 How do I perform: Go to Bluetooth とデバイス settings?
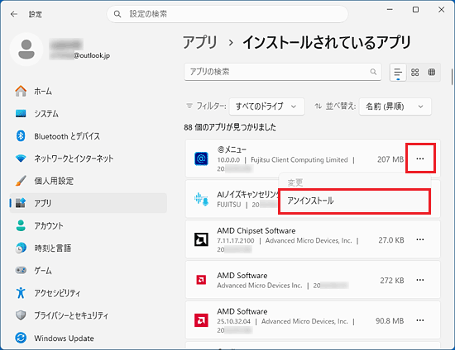[x=89, y=136]
